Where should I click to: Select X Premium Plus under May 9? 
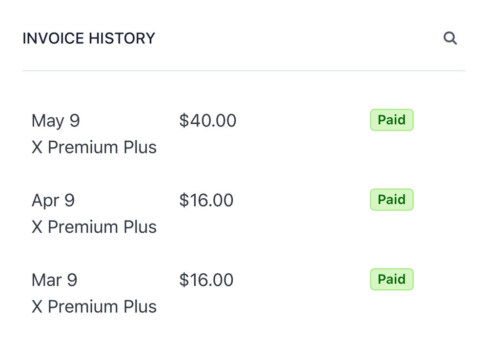point(94,147)
